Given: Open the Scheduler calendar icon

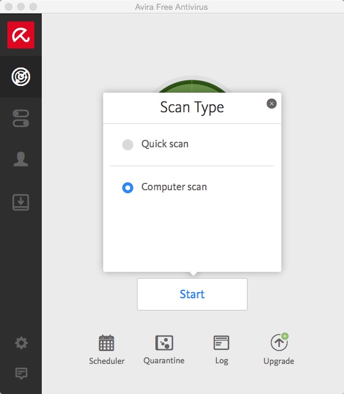Looking at the screenshot, I should click(106, 342).
